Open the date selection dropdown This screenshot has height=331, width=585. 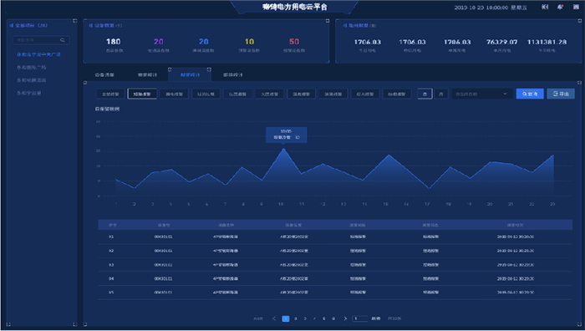point(481,94)
